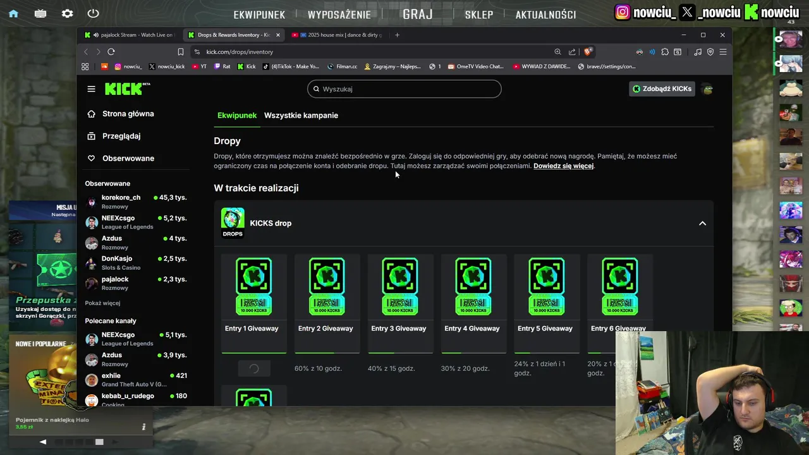Open AKTUALNOŚCI game menu tab
This screenshot has height=455, width=809.
click(x=545, y=15)
